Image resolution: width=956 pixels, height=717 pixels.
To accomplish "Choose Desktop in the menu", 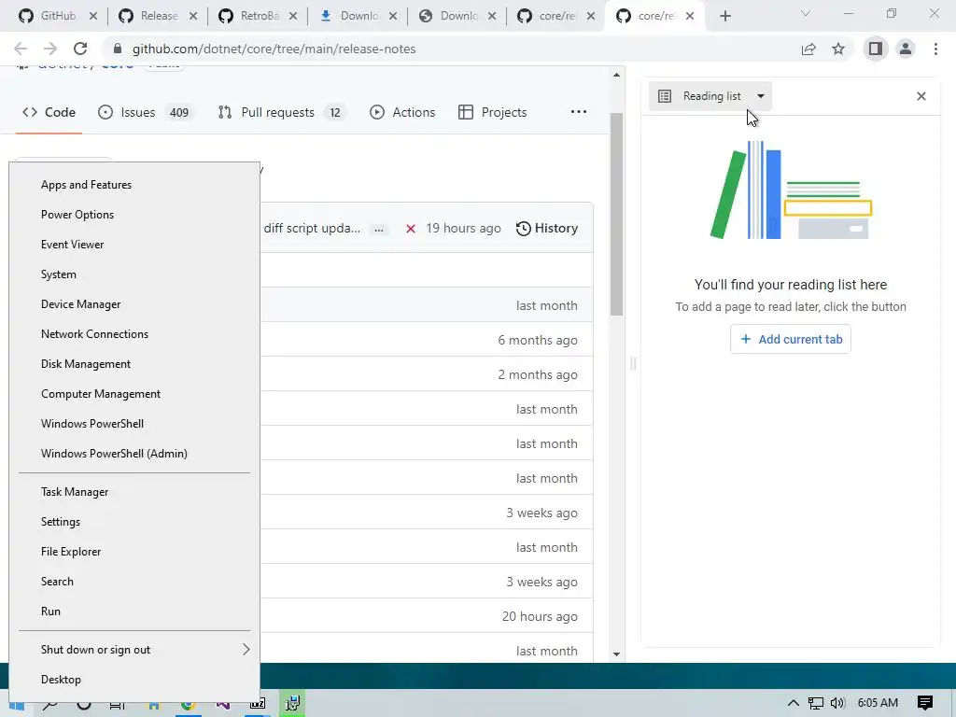I will click(x=134, y=680).
